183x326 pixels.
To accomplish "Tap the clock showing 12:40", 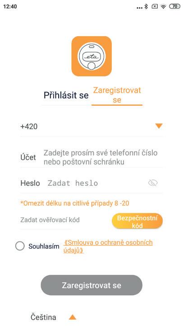I will (10, 6).
